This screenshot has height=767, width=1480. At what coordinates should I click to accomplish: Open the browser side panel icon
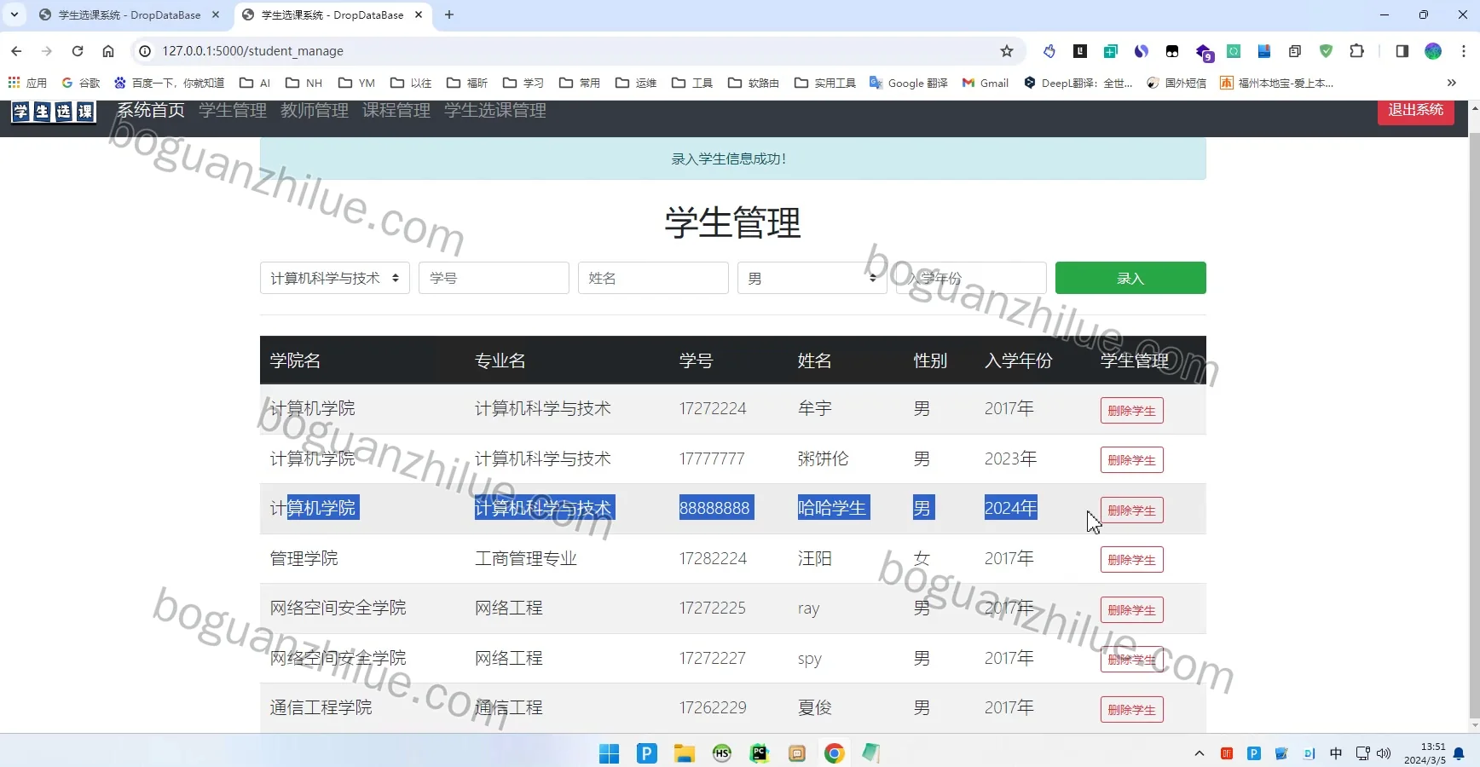[1402, 51]
